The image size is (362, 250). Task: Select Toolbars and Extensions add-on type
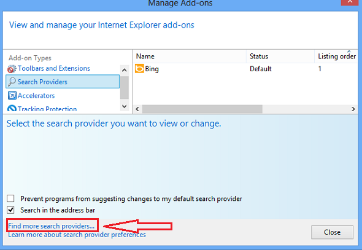pyautogui.click(x=54, y=68)
